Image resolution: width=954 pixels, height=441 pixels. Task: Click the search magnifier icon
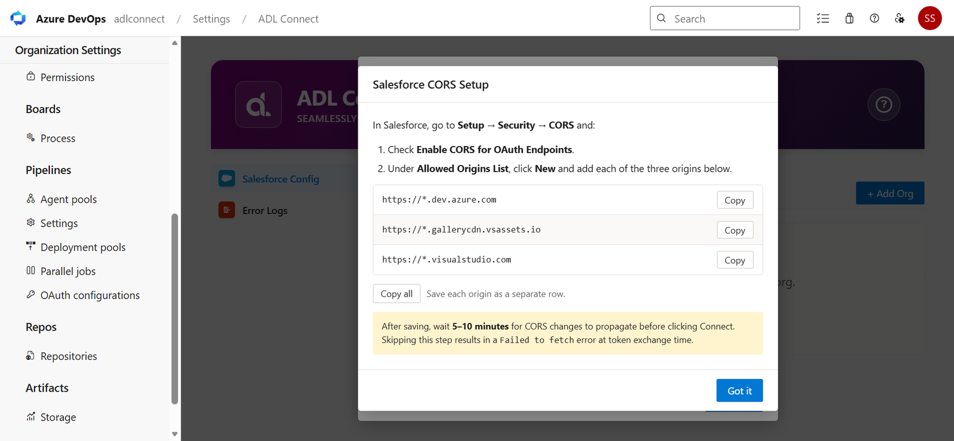661,18
